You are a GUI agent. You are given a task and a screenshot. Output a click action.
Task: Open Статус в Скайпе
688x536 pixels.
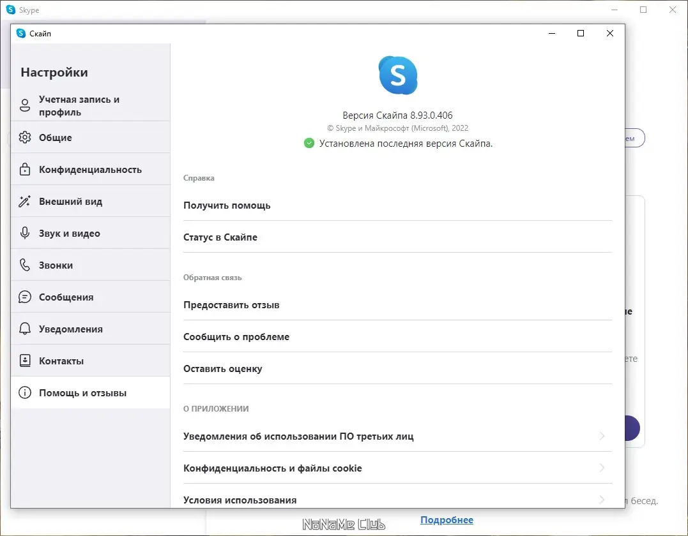(x=397, y=237)
